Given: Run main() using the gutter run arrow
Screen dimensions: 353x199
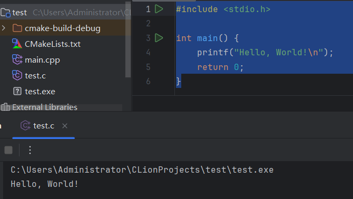Looking at the screenshot, I should click(159, 38).
